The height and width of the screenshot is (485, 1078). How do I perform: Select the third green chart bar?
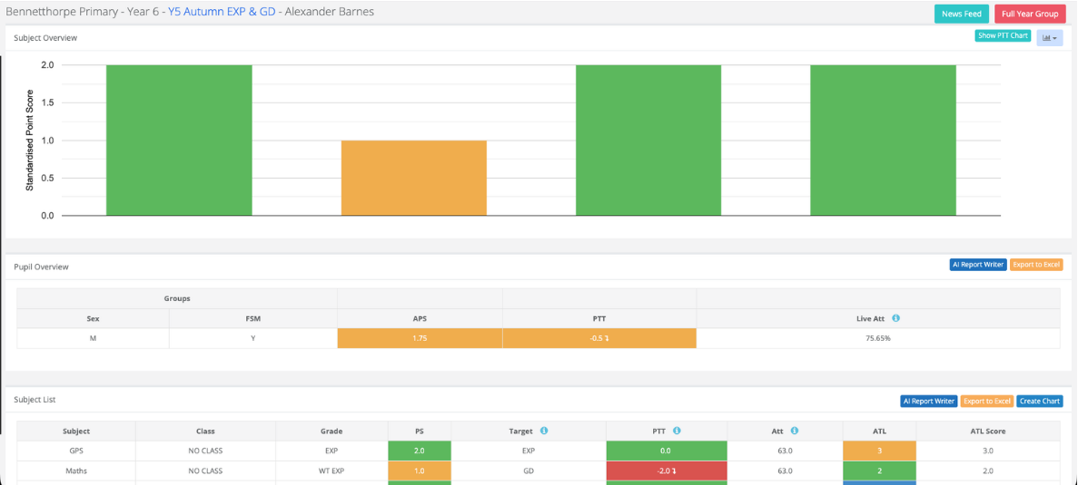[648, 140]
